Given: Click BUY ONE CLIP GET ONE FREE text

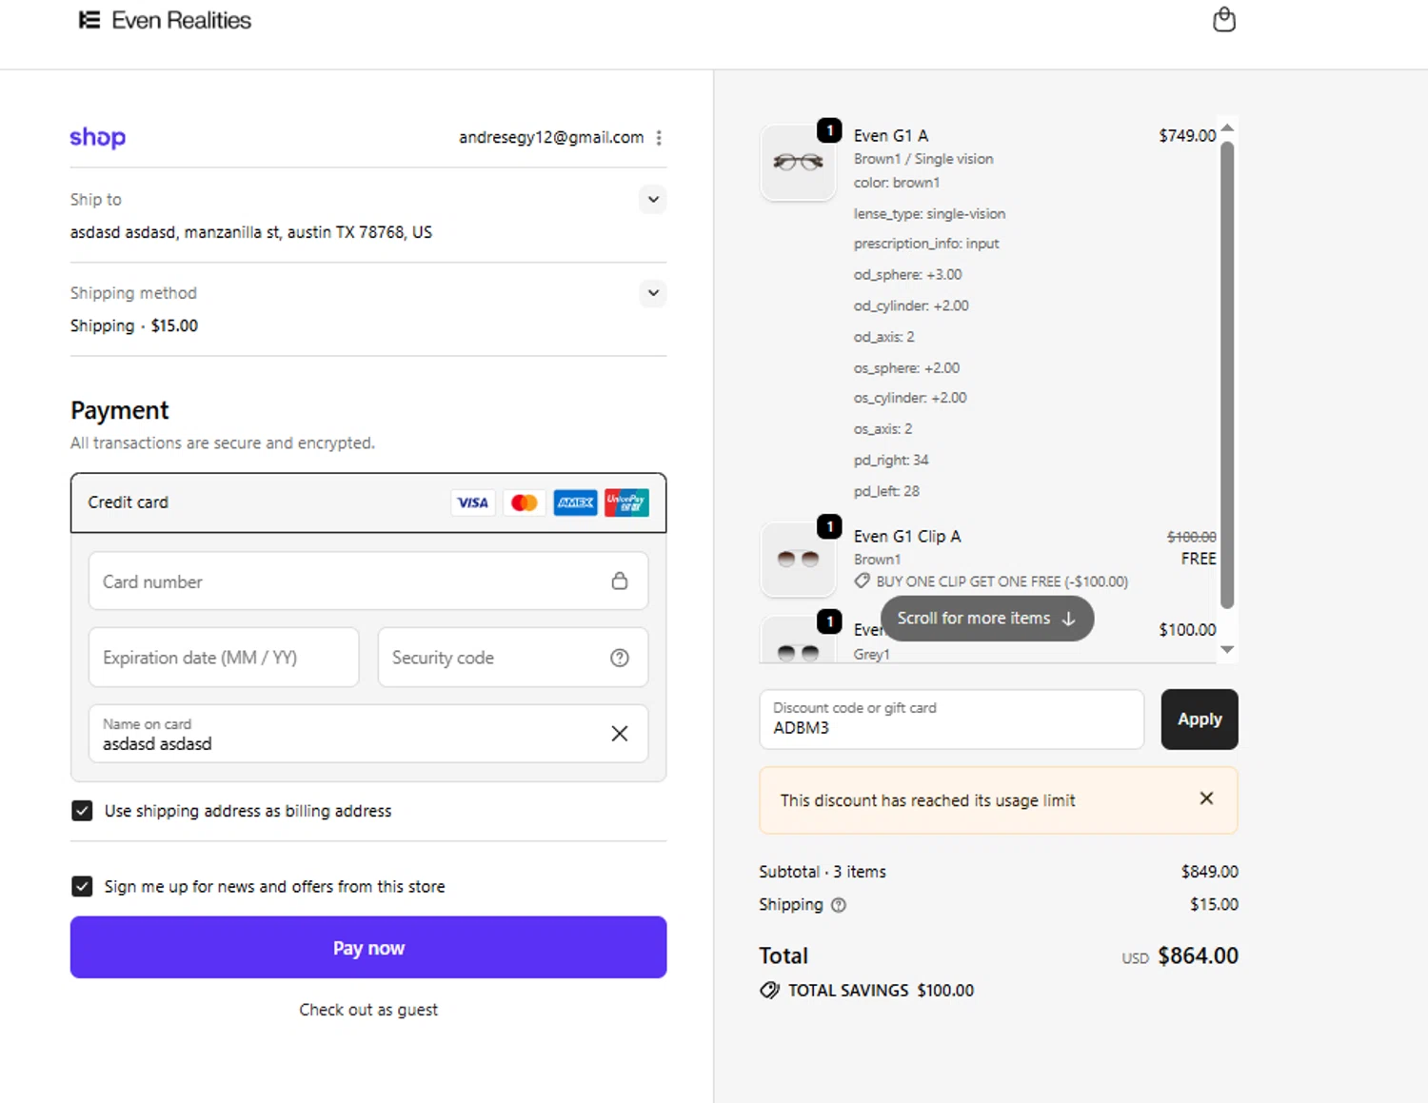Looking at the screenshot, I should [x=1002, y=581].
